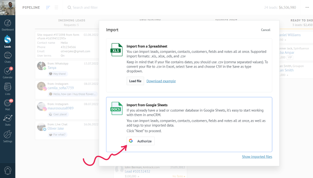Cancel the Import dialog
Viewport: 313px width, 178px height.
click(x=265, y=30)
